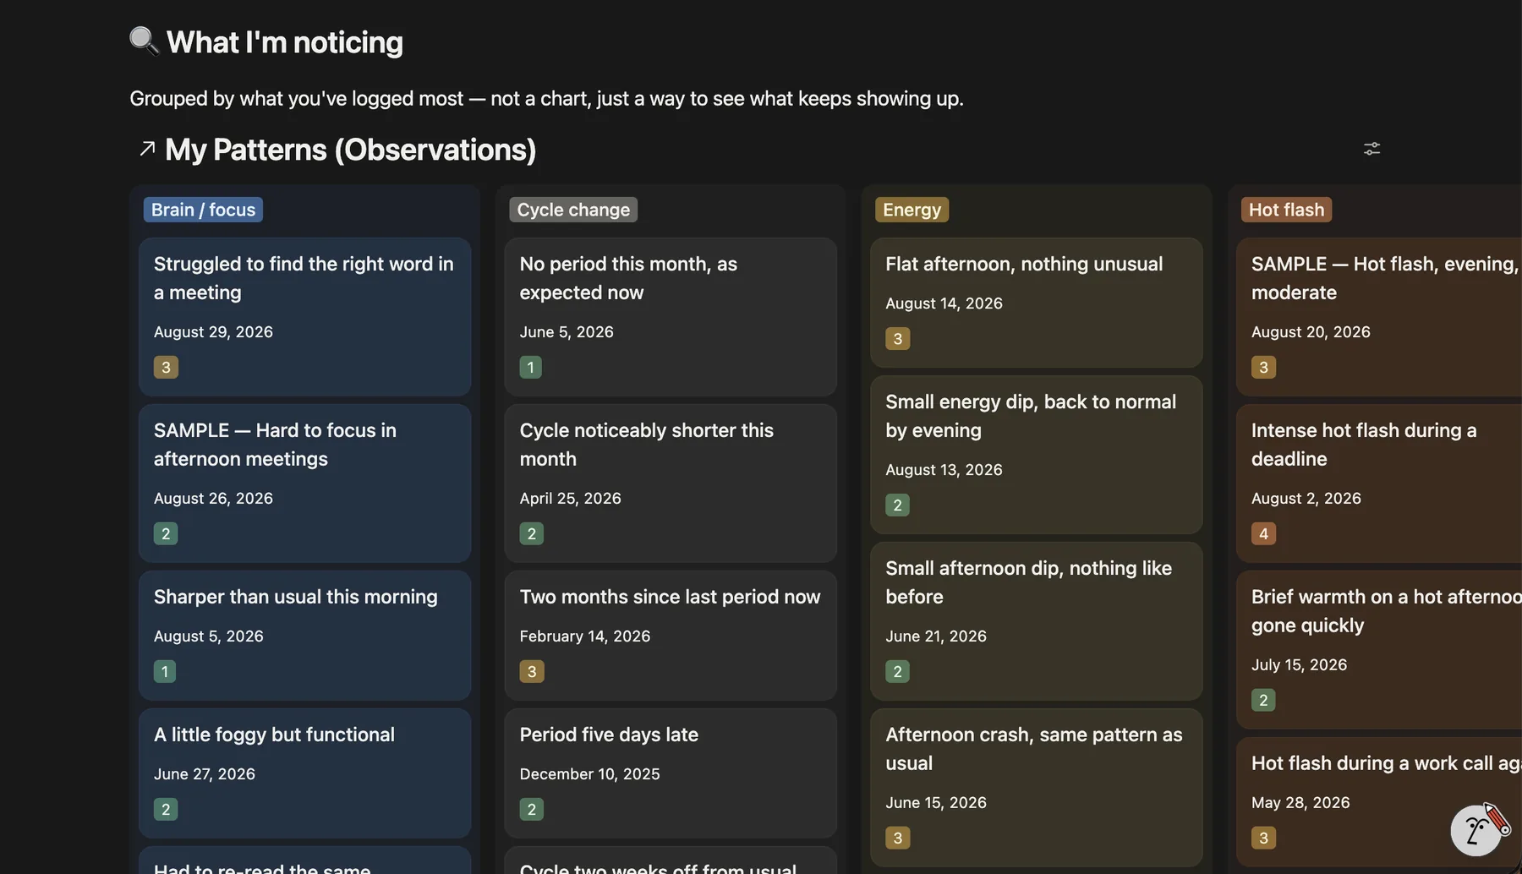This screenshot has height=874, width=1522.
Task: Click the date August 29, 2026
Action: coord(213,332)
